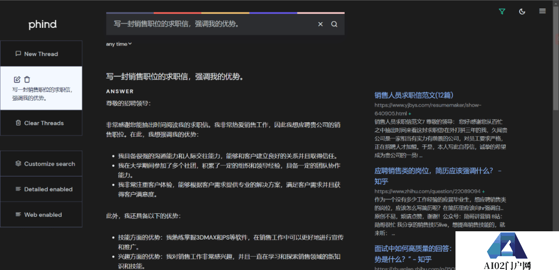Expand the any time dropdown
This screenshot has height=270, width=559.
pos(119,44)
